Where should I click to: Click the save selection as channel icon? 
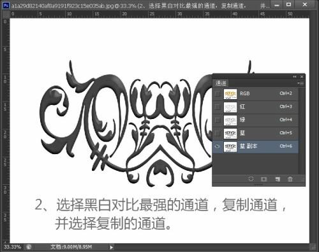click(x=264, y=179)
